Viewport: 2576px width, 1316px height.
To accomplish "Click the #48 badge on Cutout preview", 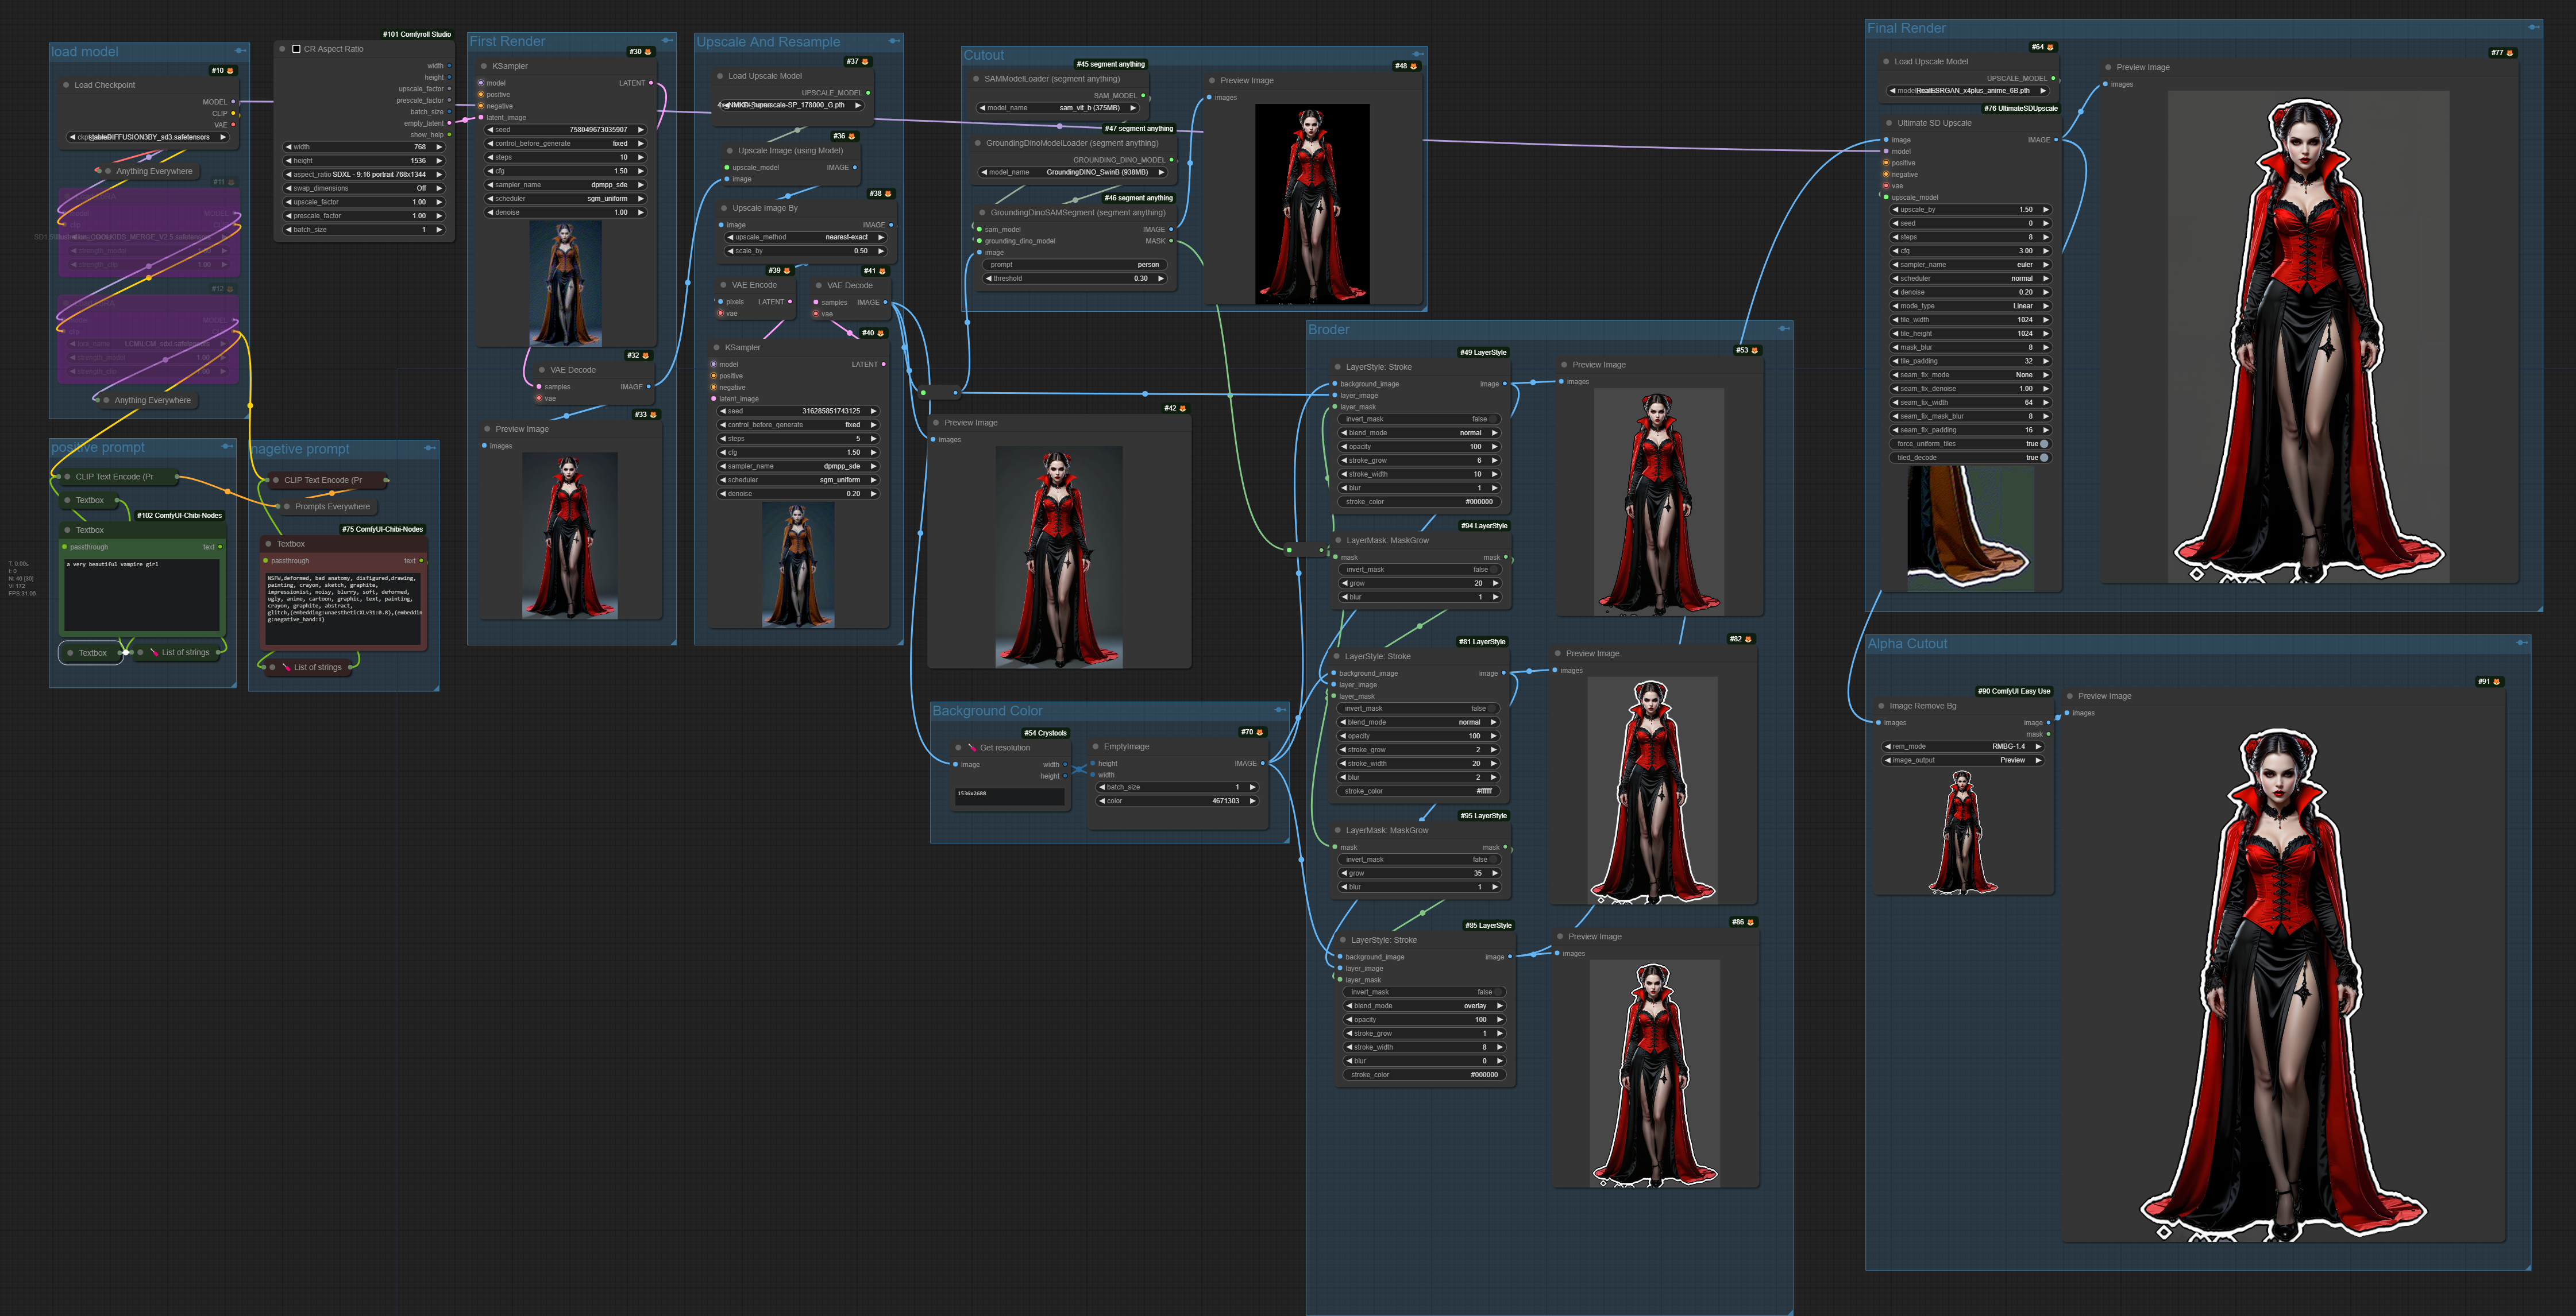I will coord(1406,66).
